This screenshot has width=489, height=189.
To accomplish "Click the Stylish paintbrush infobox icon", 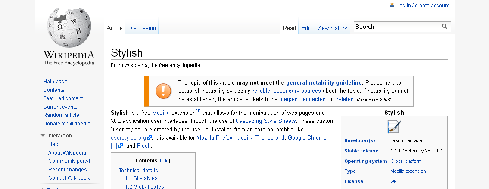I will [x=394, y=127].
